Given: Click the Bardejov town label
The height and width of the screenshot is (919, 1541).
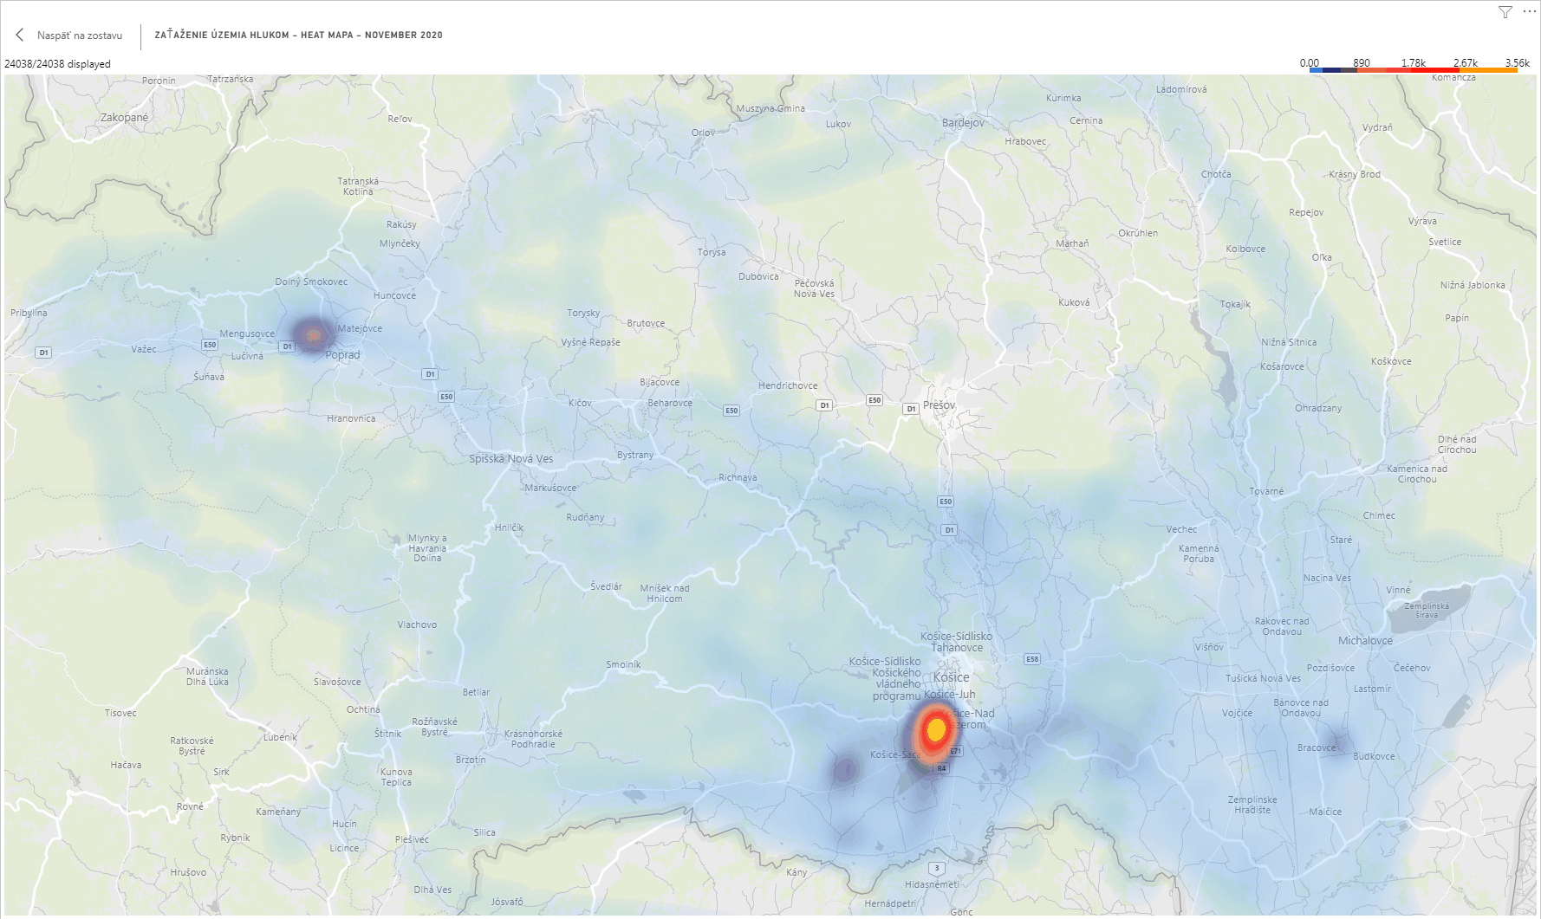Looking at the screenshot, I should click(x=963, y=123).
